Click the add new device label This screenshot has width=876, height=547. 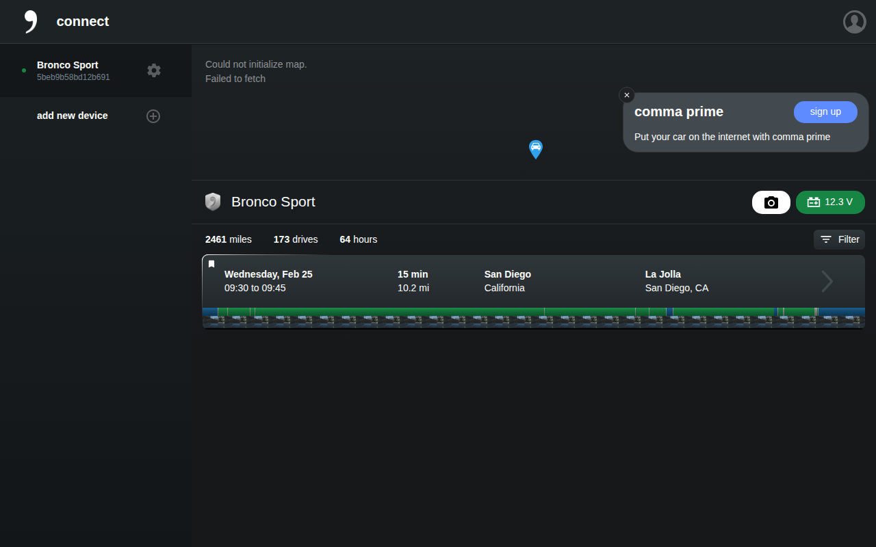pos(73,116)
